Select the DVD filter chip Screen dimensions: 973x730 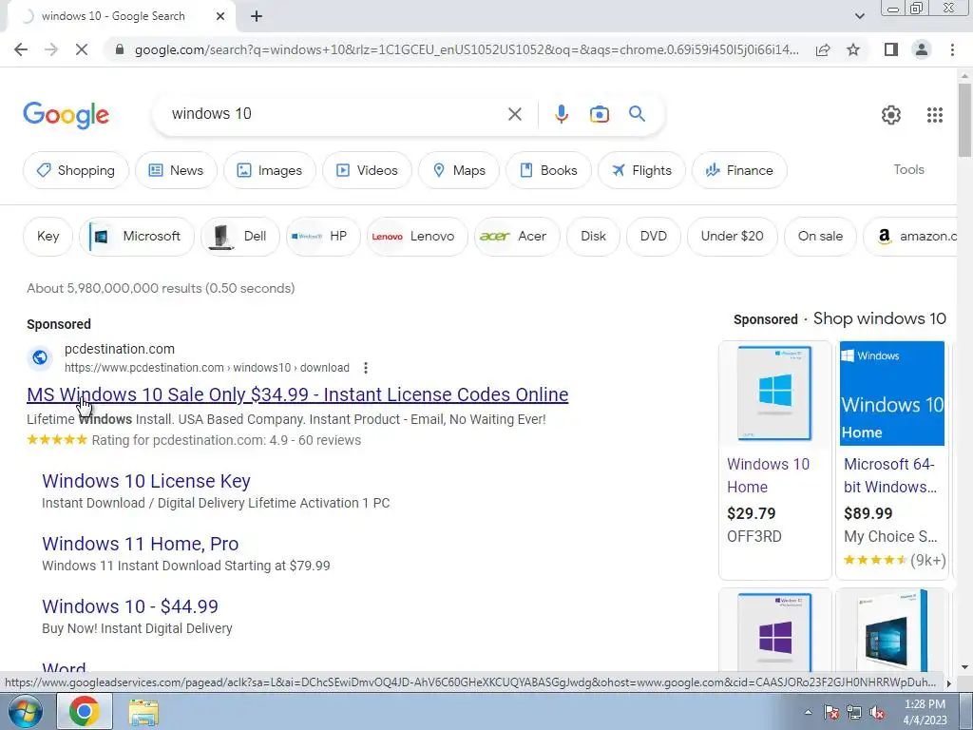click(654, 237)
